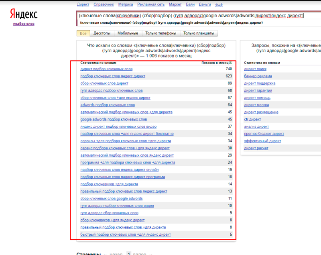Click the help icon beside Показов в месяц

231,63
